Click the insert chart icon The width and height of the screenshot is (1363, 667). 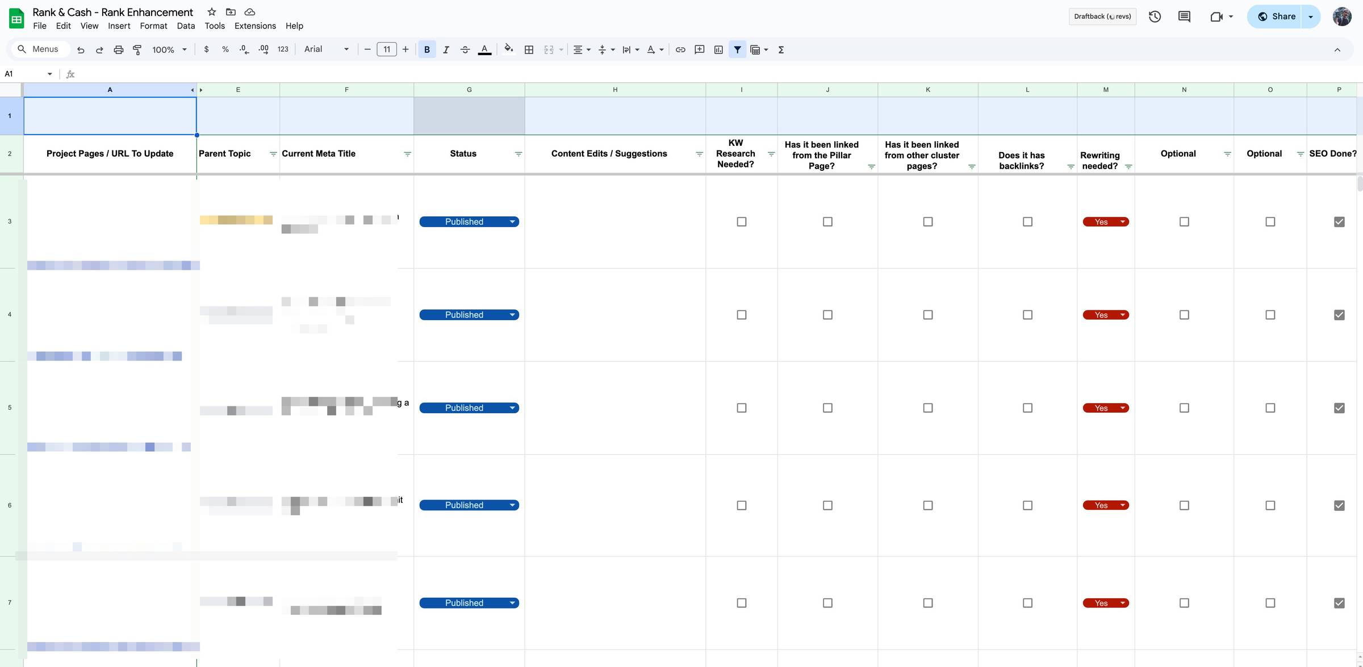[x=718, y=49]
